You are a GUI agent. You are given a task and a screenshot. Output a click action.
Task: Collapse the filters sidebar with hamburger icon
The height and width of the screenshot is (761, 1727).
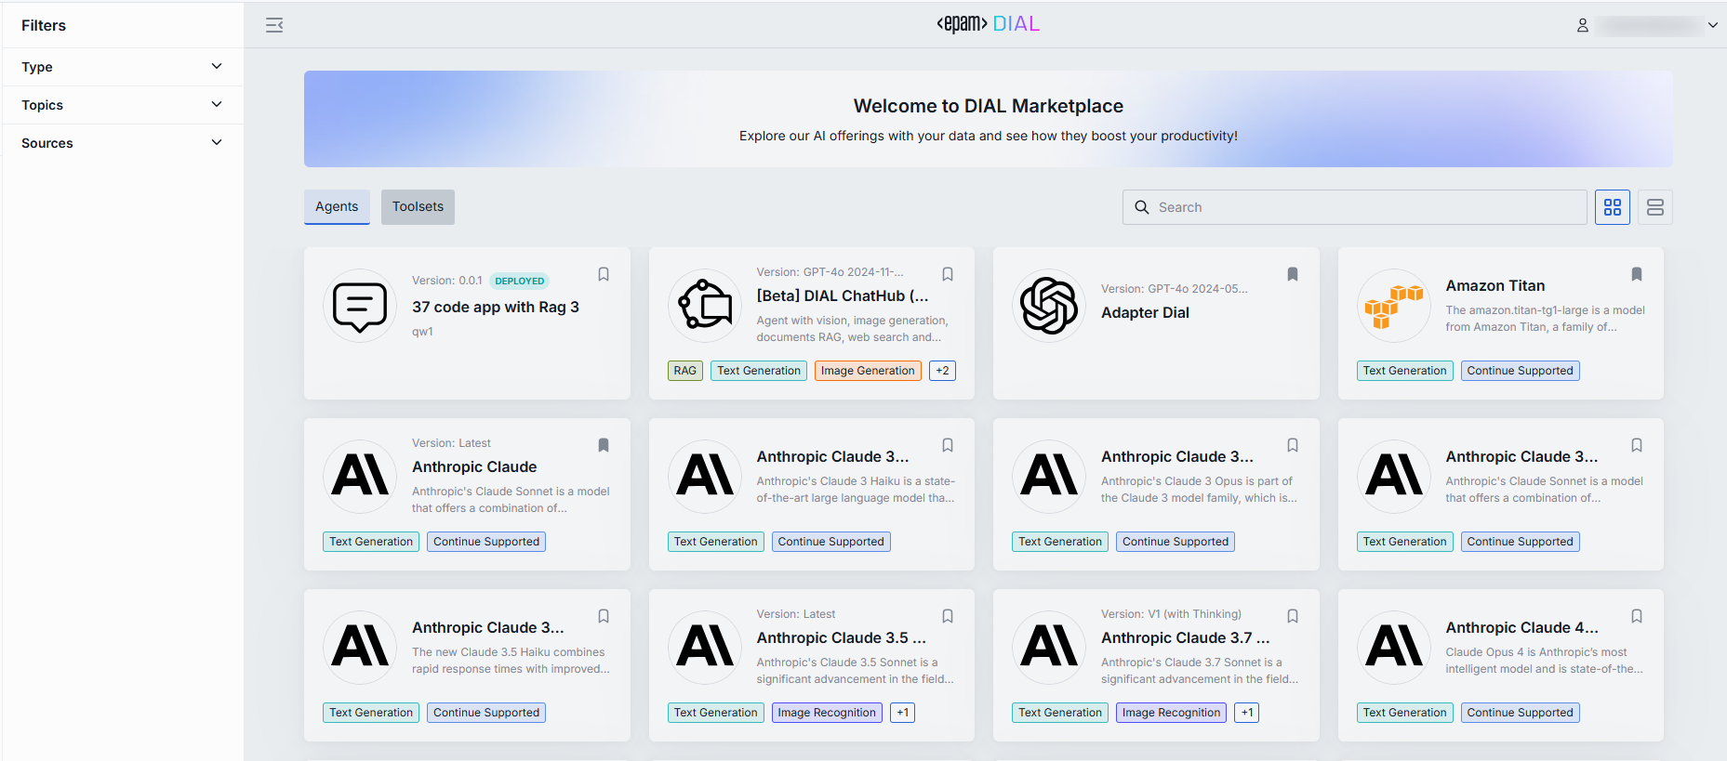coord(274,25)
